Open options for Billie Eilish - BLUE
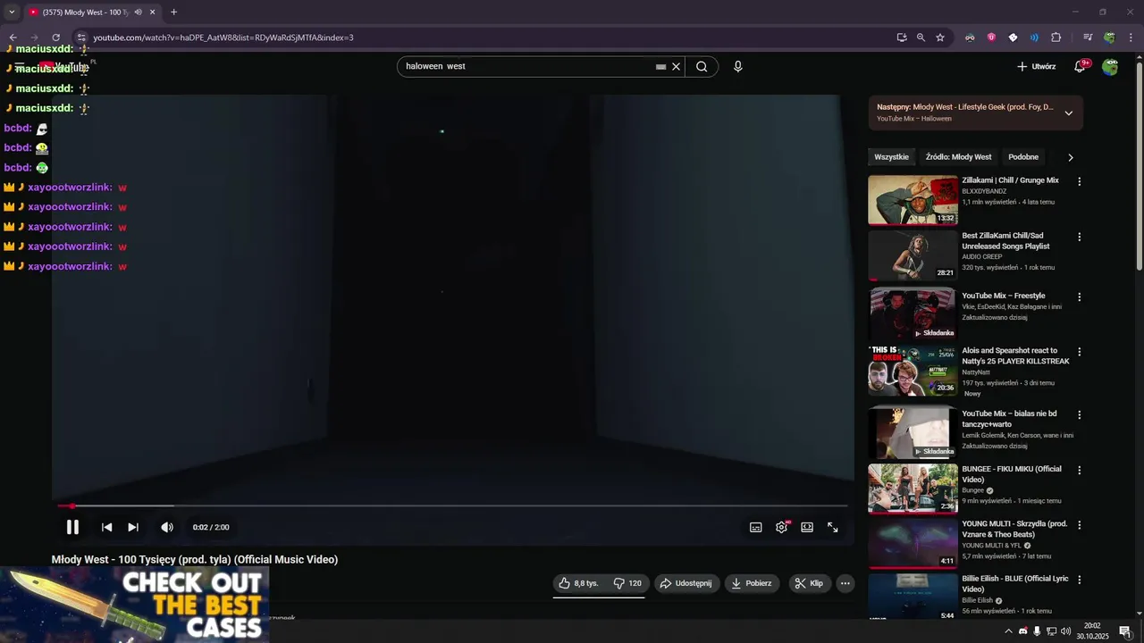The height and width of the screenshot is (643, 1144). click(x=1079, y=580)
